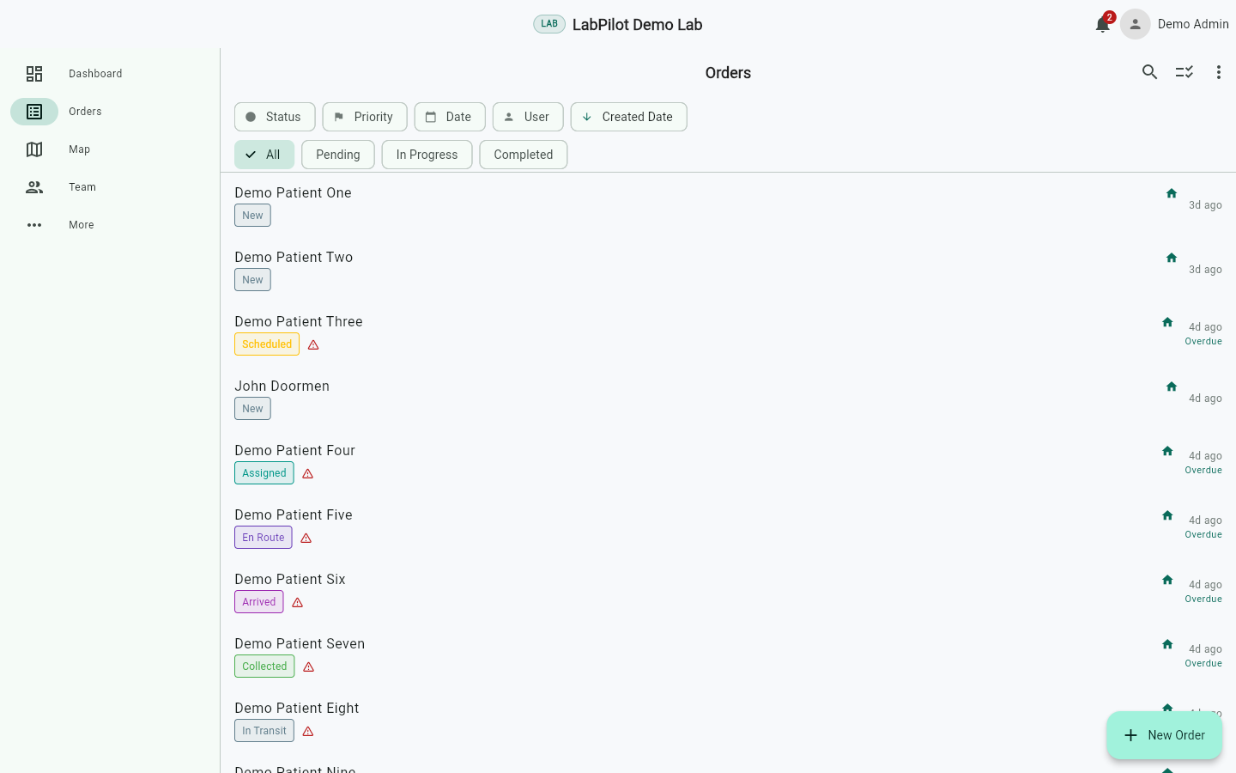Open the Demo Admin avatar icon
The image size is (1236, 773).
point(1136,24)
